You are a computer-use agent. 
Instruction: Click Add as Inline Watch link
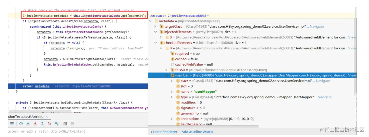pyautogui.click(x=197, y=132)
